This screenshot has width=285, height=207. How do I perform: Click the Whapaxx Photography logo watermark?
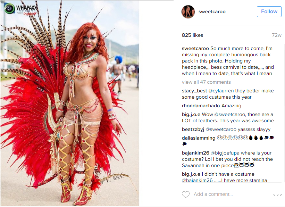[21, 9]
